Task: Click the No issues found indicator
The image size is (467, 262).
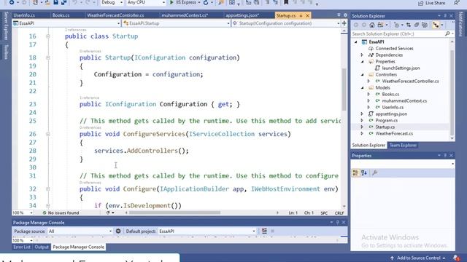Action: pos(61,213)
